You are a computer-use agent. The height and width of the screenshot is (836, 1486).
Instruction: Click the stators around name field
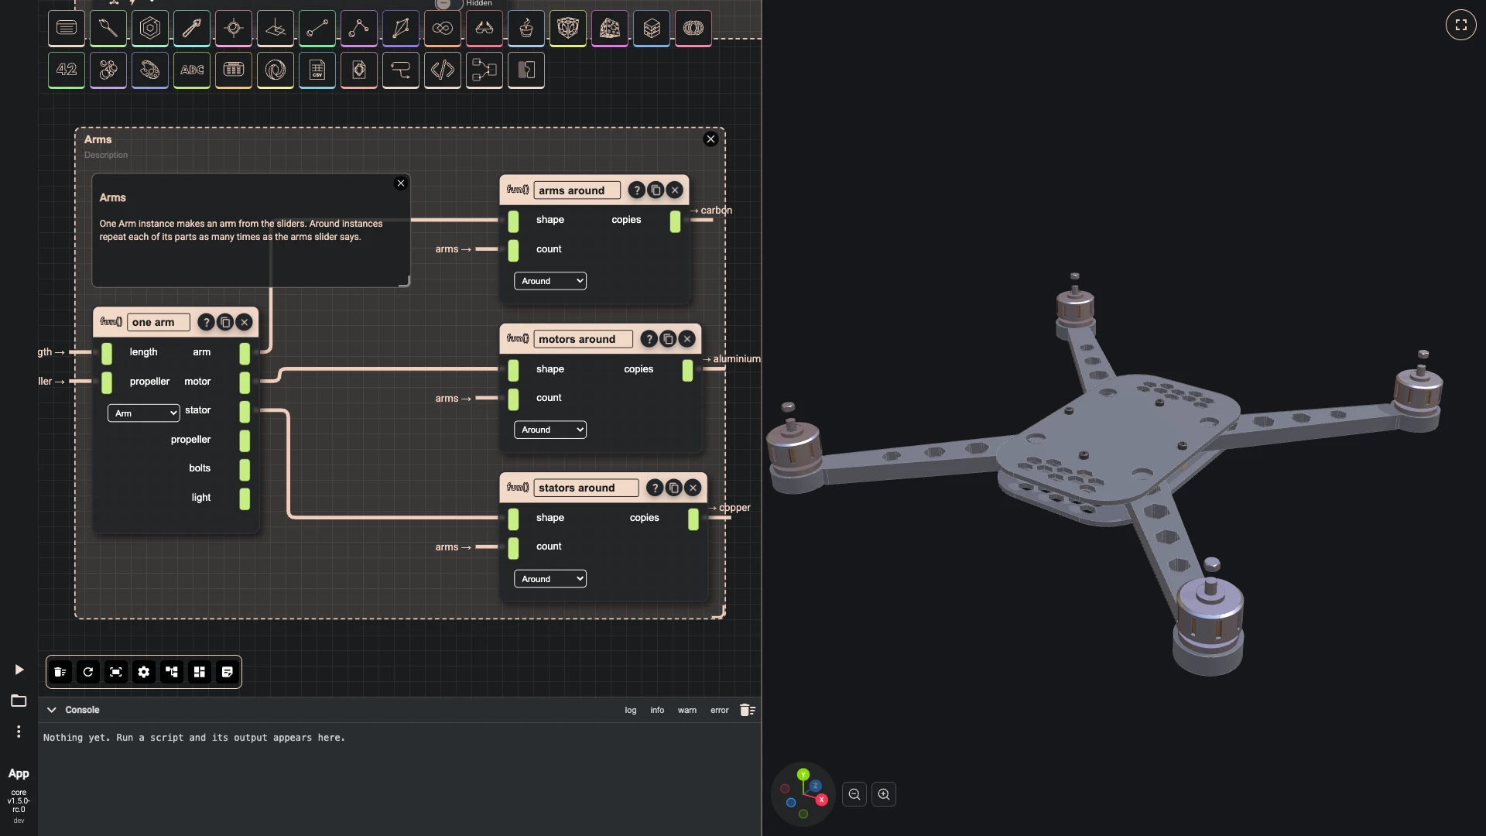pos(586,488)
